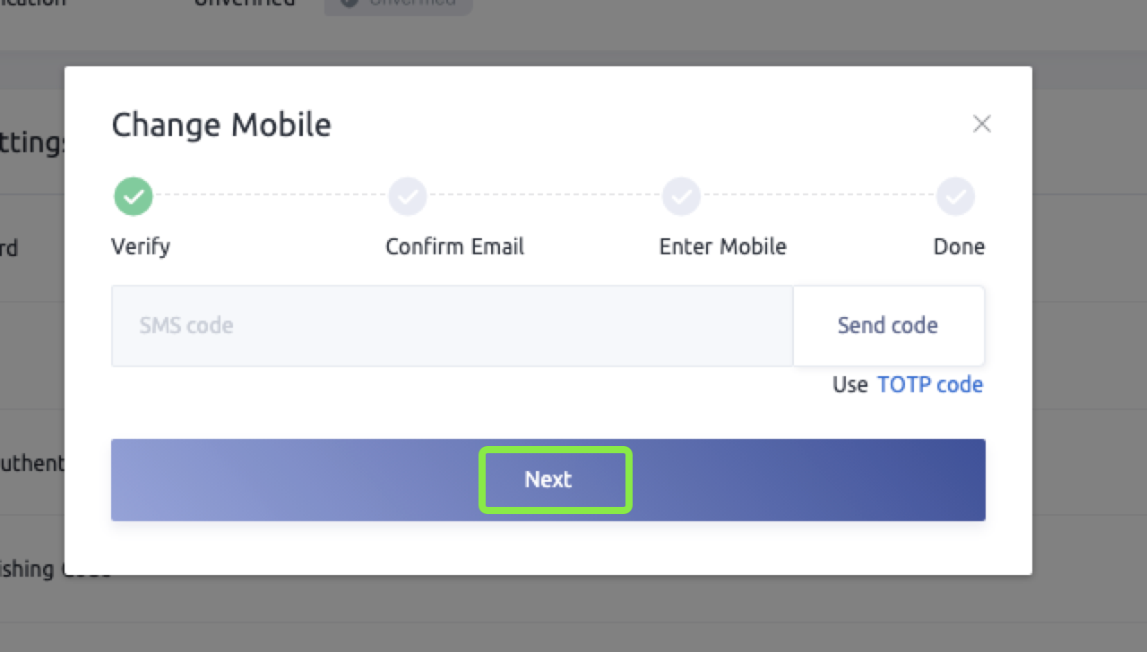This screenshot has width=1147, height=652.
Task: Click the grey Unverified badge behind the dialog
Action: [x=398, y=4]
